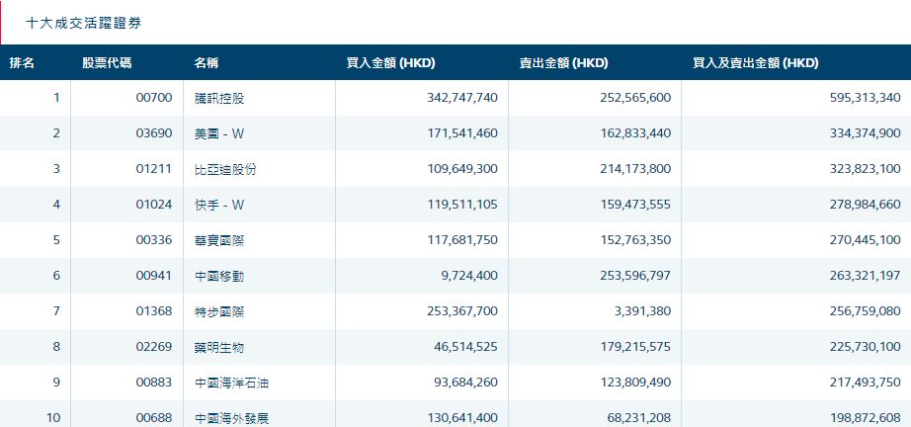Click buy amount 171,541,460
This screenshot has height=427, width=911.
tap(461, 133)
